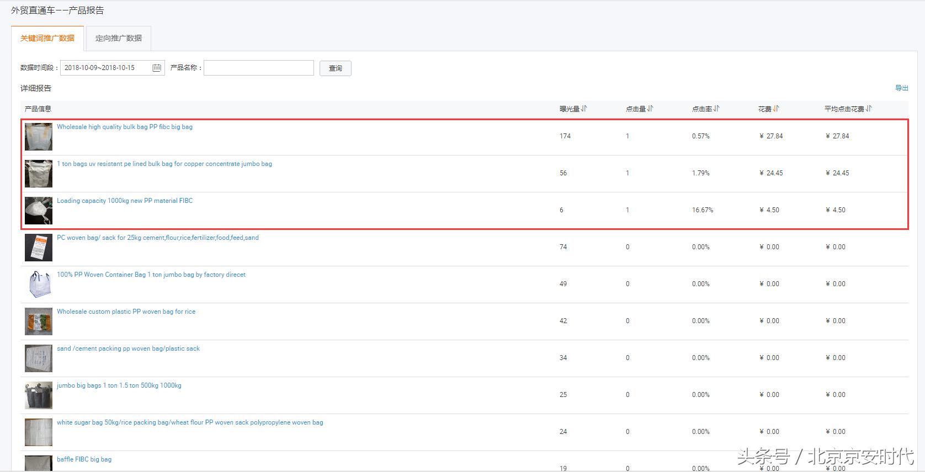Click the 详细报告 section heading

(36, 88)
